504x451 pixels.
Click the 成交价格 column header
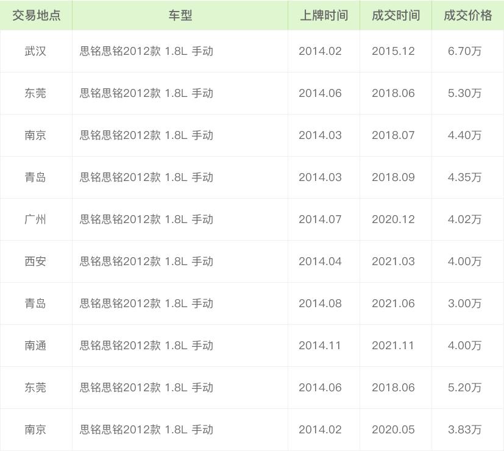467,15
